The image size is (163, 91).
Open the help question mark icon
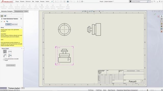[x=154, y=2]
